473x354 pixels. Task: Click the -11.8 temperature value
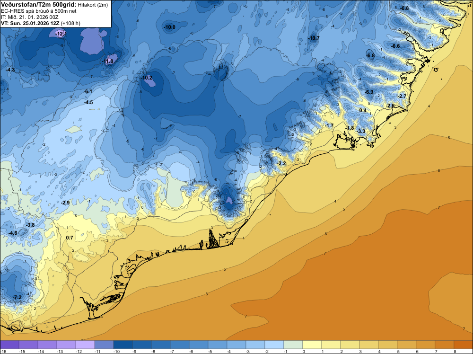(x=108, y=61)
